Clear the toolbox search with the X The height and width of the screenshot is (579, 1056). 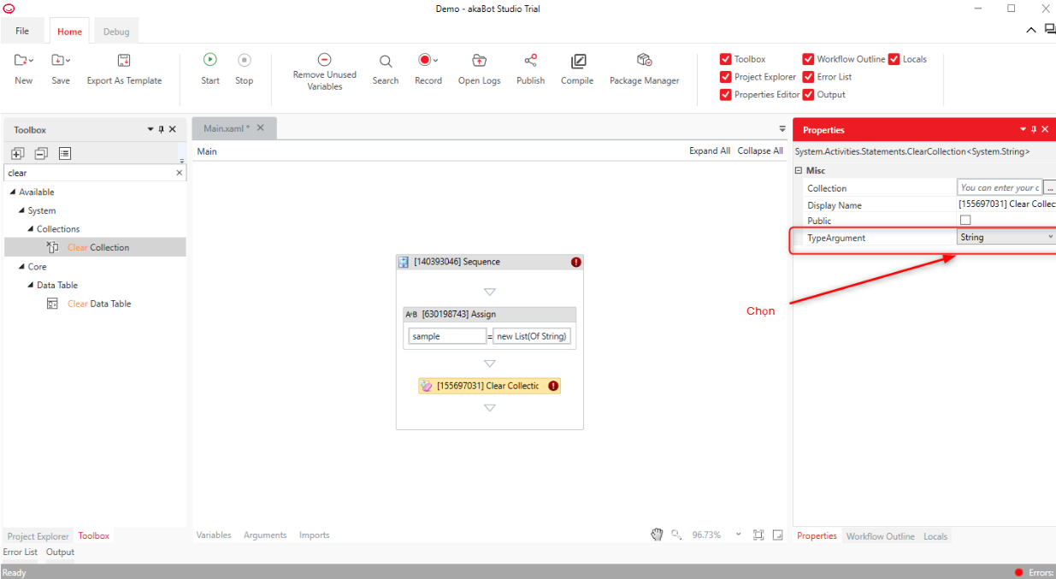tap(180, 173)
